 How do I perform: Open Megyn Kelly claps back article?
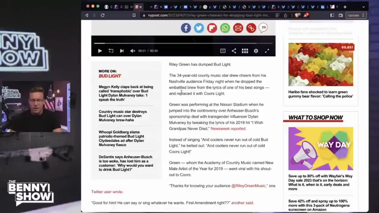(126, 93)
